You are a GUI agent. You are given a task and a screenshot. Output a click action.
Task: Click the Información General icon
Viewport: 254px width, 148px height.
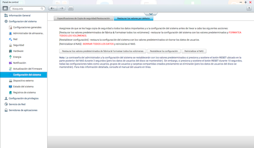point(6,15)
